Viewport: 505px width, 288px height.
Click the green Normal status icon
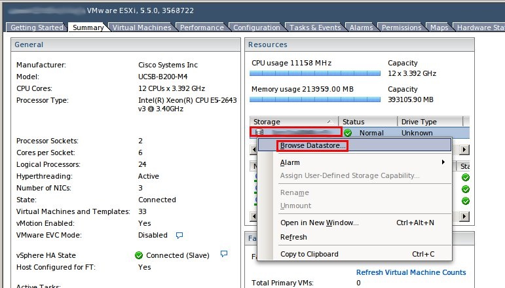[347, 133]
